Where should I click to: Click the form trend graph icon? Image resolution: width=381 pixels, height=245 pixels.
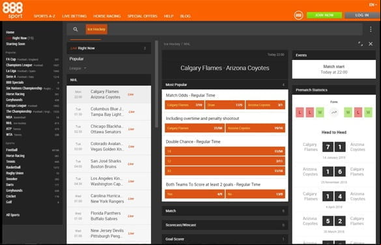click(334, 112)
